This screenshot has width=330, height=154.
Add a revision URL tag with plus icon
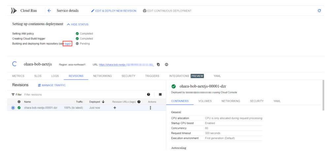(x=115, y=108)
